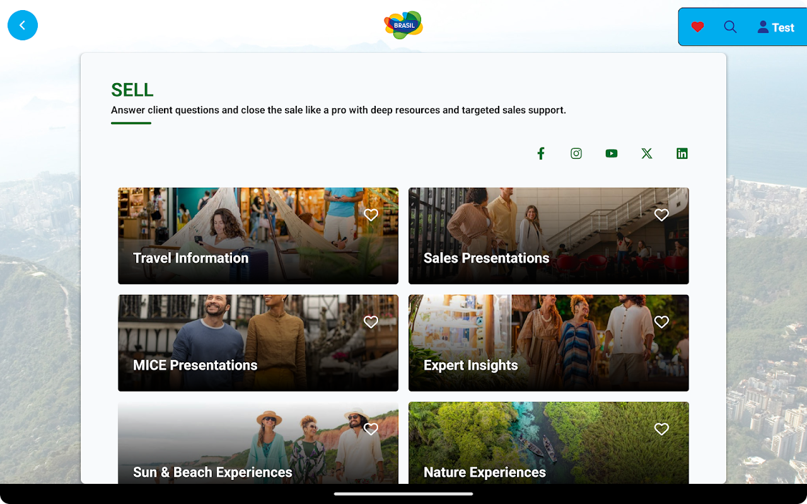Open the X social icon
This screenshot has height=504, width=807.
tap(647, 153)
